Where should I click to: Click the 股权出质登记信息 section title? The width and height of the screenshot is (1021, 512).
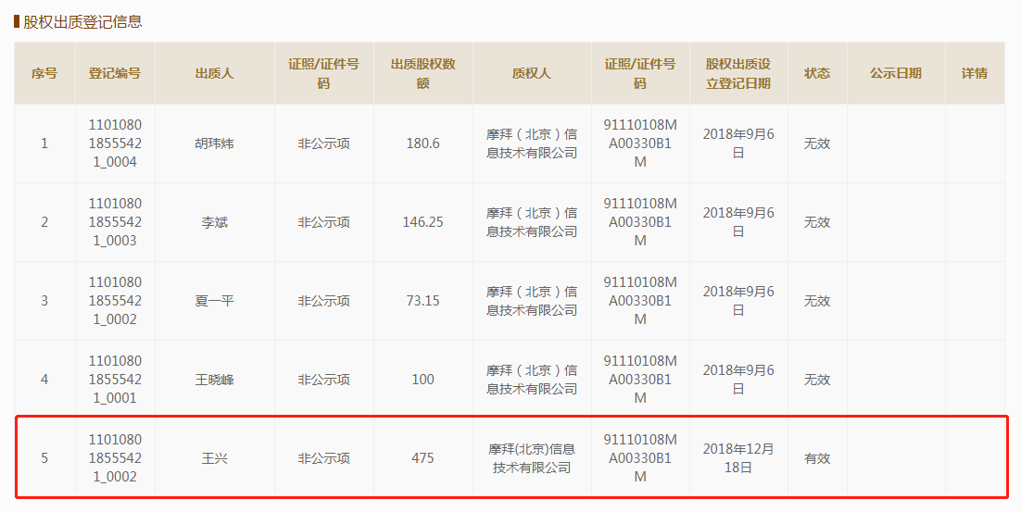82,21
